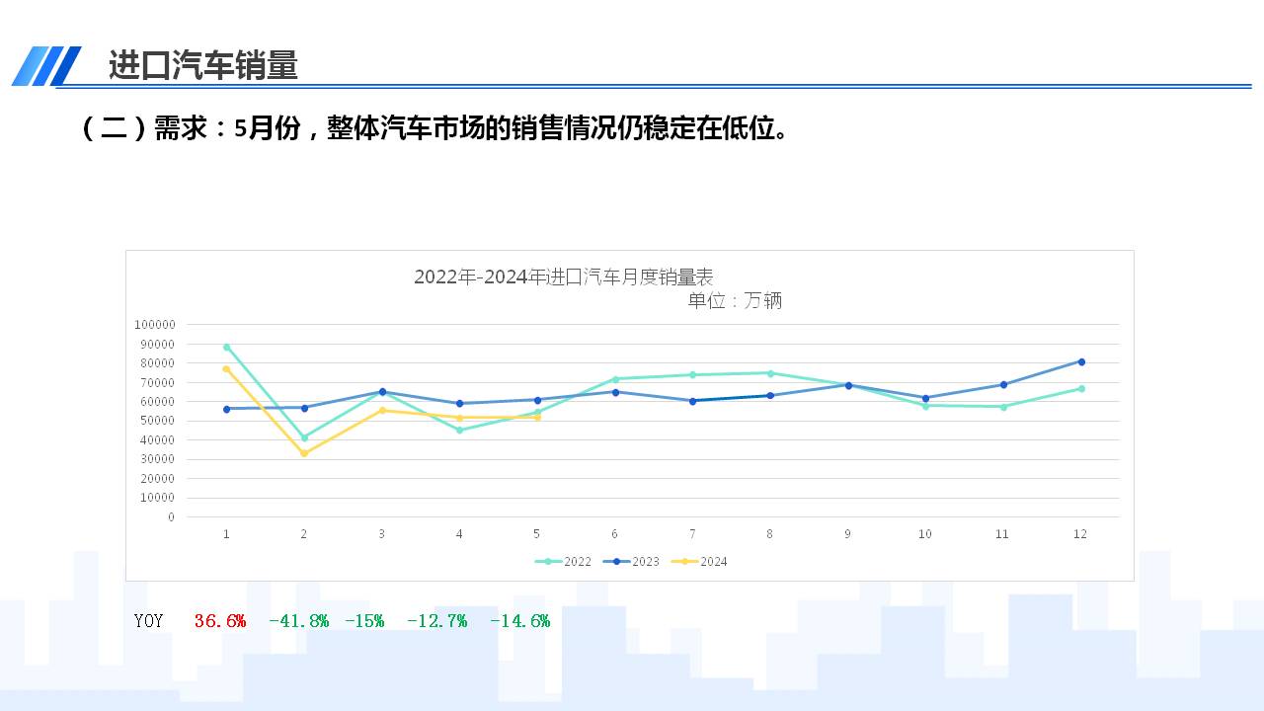Click the 2022 August data point
The width and height of the screenshot is (1264, 711).
click(770, 373)
